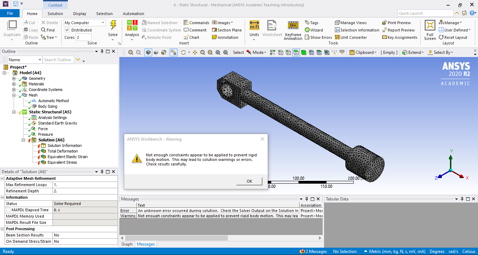Expand the Geometry tree node
This screenshot has height=255, width=478.
pyautogui.click(x=14, y=78)
